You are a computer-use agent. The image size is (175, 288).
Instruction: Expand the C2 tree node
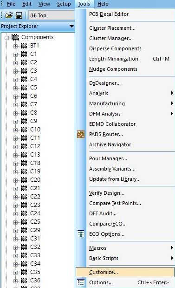[15, 63]
